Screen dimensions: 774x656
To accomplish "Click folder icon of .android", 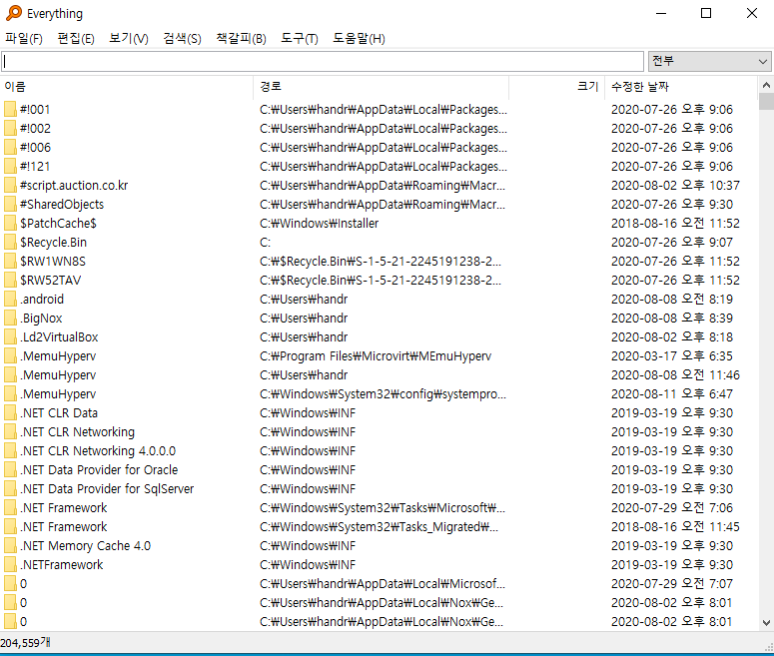I will pos(10,300).
